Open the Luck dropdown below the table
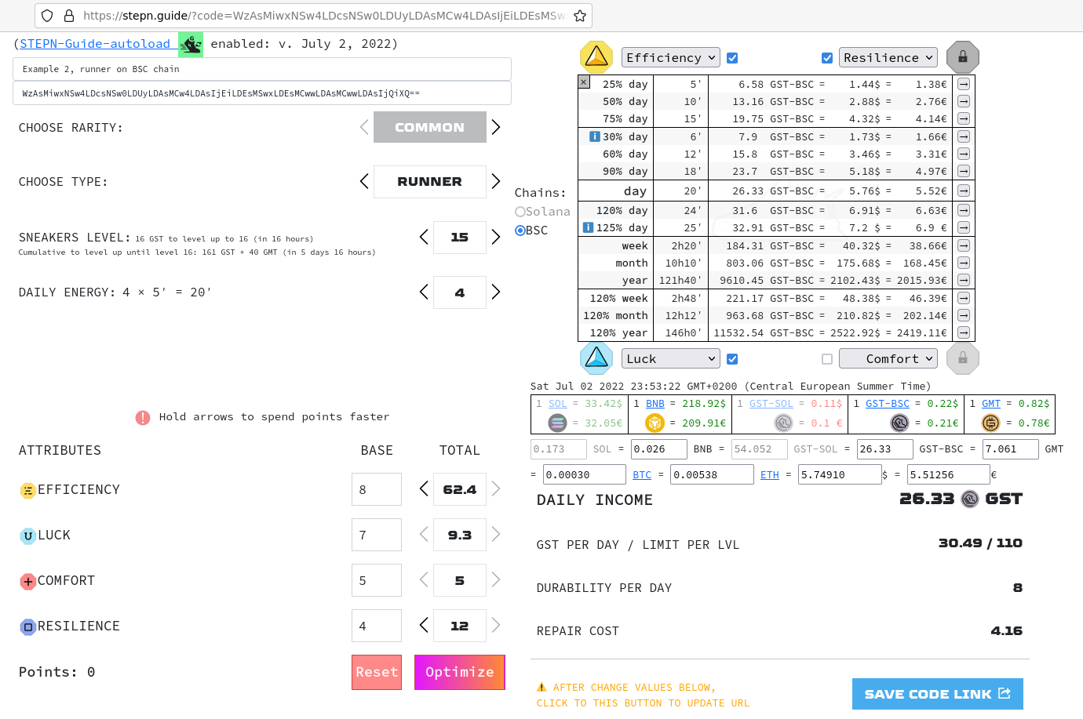The image size is (1083, 719). [x=670, y=358]
